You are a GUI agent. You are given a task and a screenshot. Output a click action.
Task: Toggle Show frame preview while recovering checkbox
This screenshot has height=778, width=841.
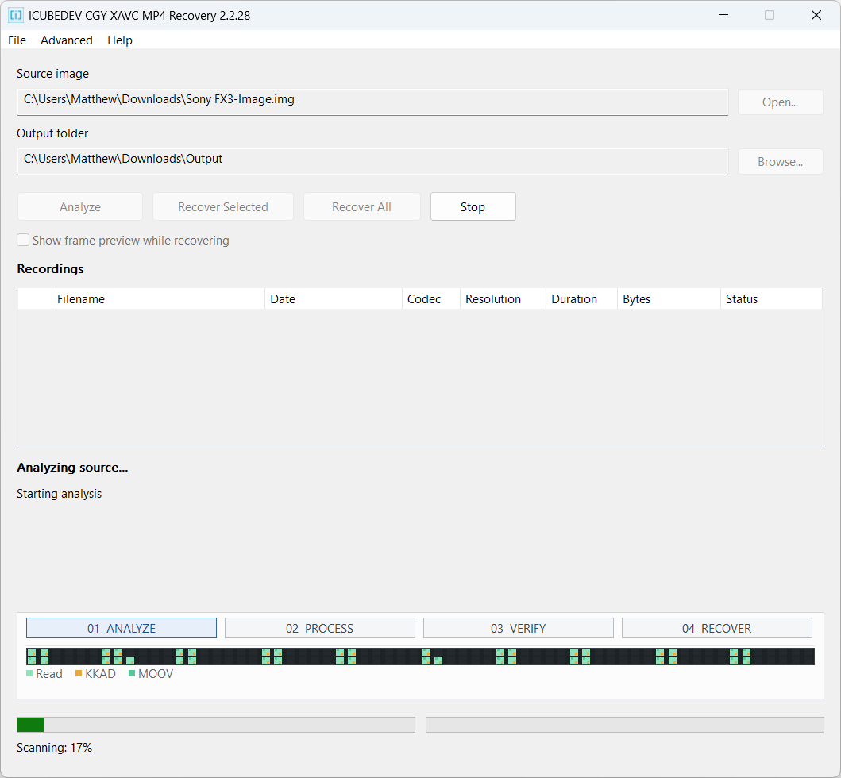click(x=23, y=240)
